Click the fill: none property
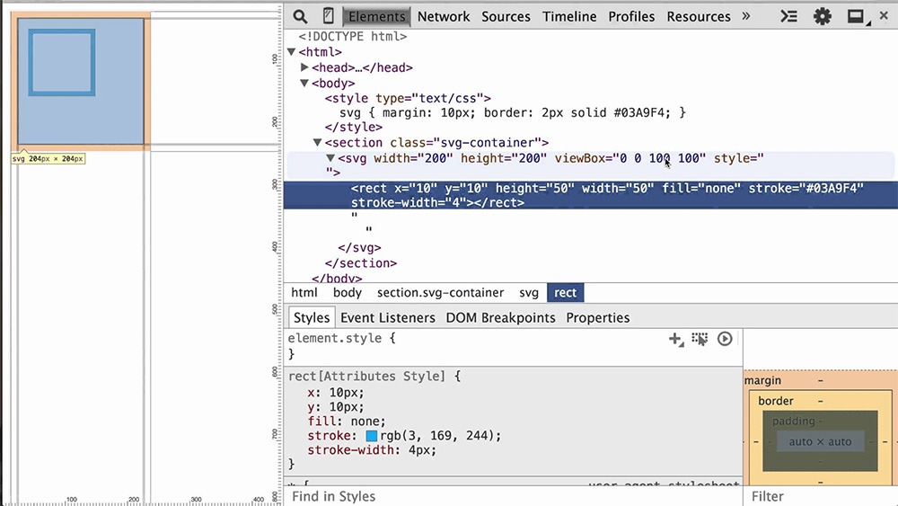Screen dimensions: 898x506 tap(347, 422)
